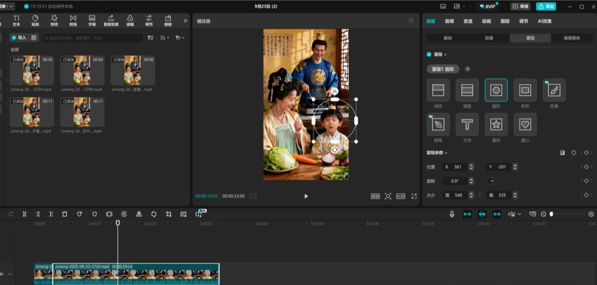The height and width of the screenshot is (285, 597).
Task: Open the aspect ratio button under the preview
Action: 401,196
